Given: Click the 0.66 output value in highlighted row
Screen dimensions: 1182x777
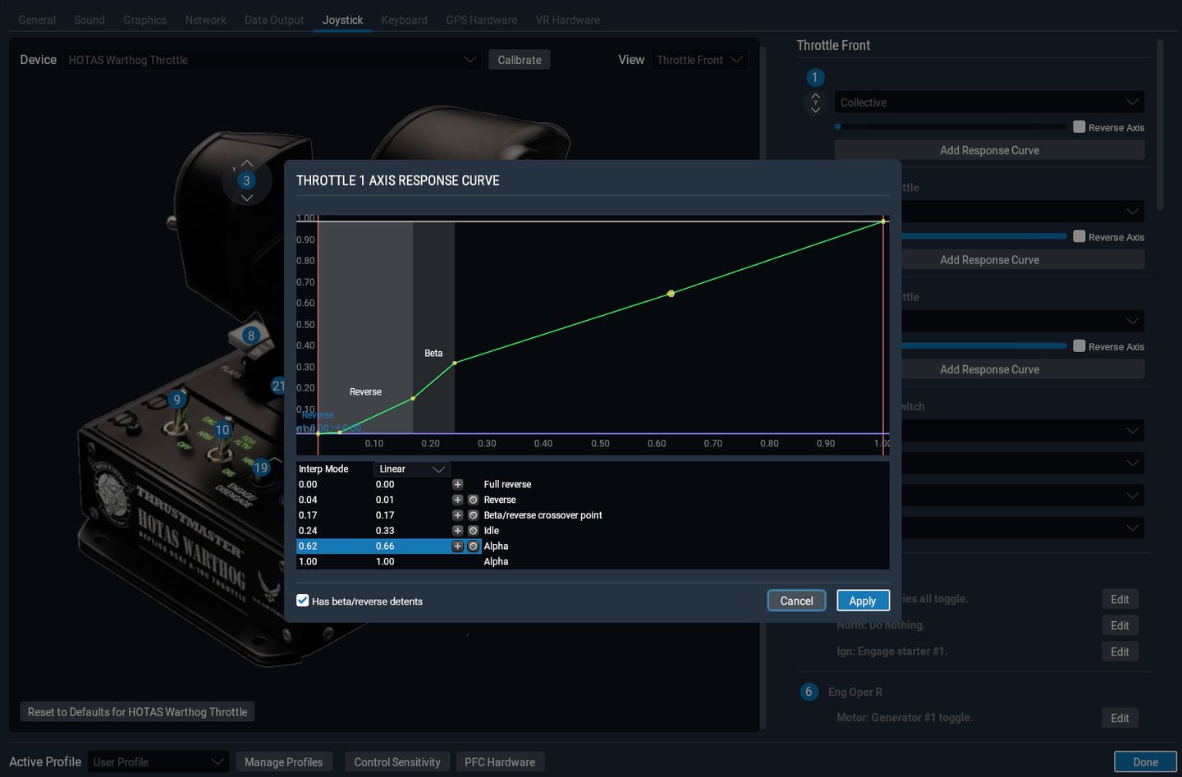Looking at the screenshot, I should pos(385,546).
